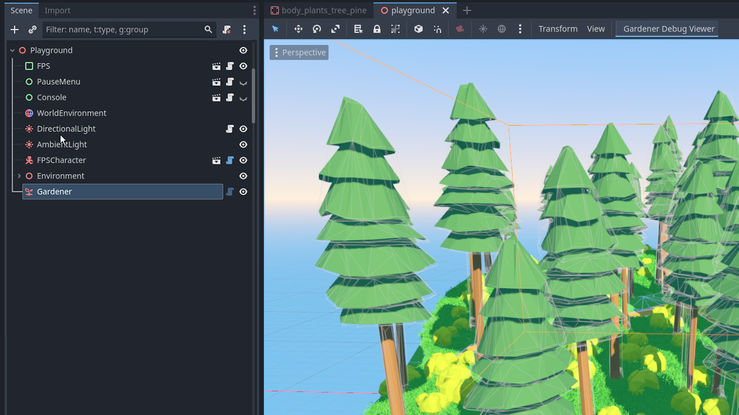Enable Scale mode
Image resolution: width=739 pixels, height=415 pixels.
(x=335, y=28)
